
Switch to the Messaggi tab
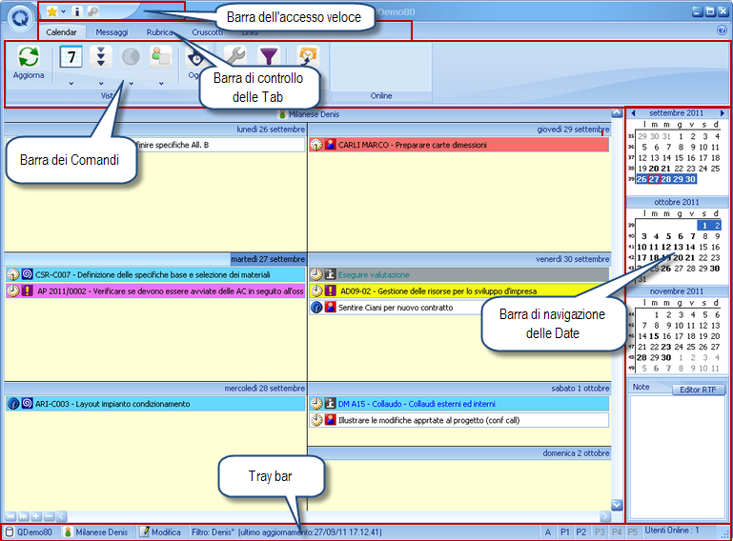[112, 32]
